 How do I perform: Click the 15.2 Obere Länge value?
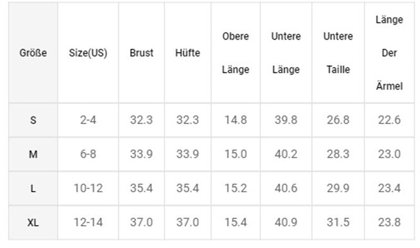[x=235, y=189]
